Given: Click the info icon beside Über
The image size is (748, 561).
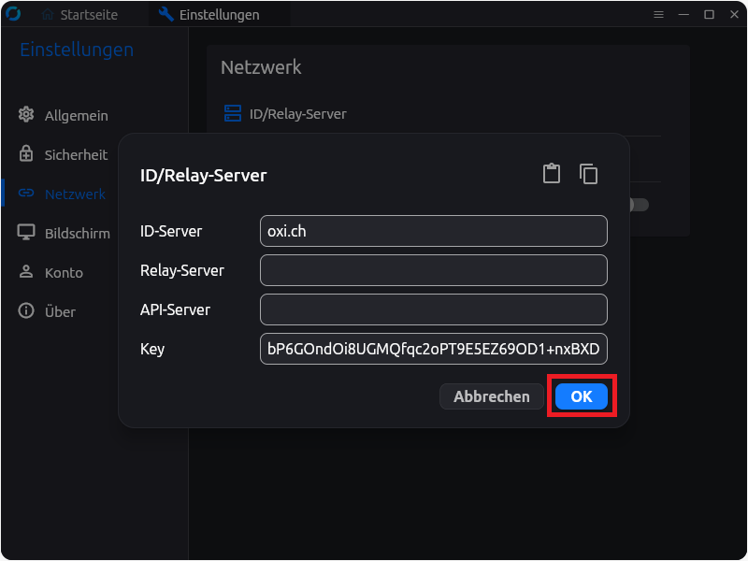Looking at the screenshot, I should [26, 311].
